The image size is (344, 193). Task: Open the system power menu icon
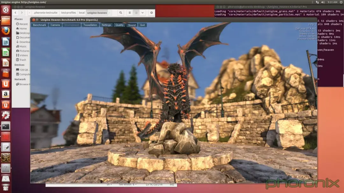341,2
